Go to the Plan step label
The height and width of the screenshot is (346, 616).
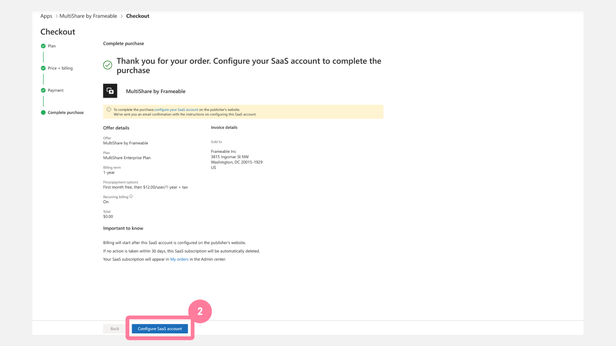(x=52, y=46)
